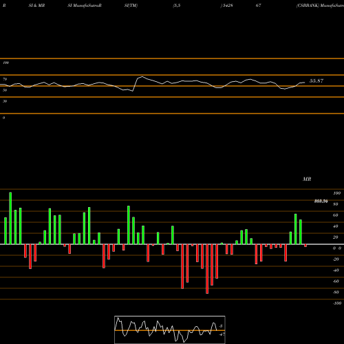This screenshot has width=344, height=344.
Task: Click the (CSBBANK) MunafaSutra header text
Action: [320, 6]
